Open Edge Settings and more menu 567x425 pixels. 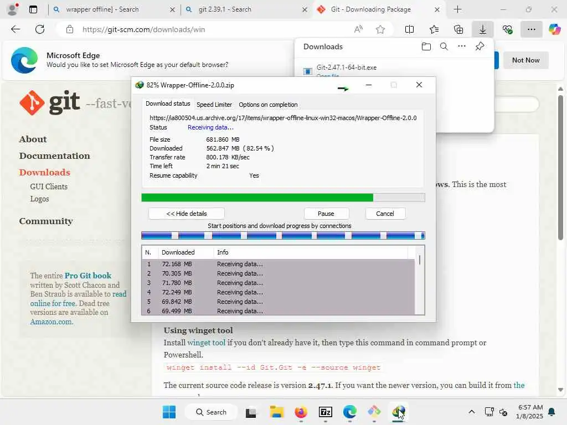tap(531, 29)
